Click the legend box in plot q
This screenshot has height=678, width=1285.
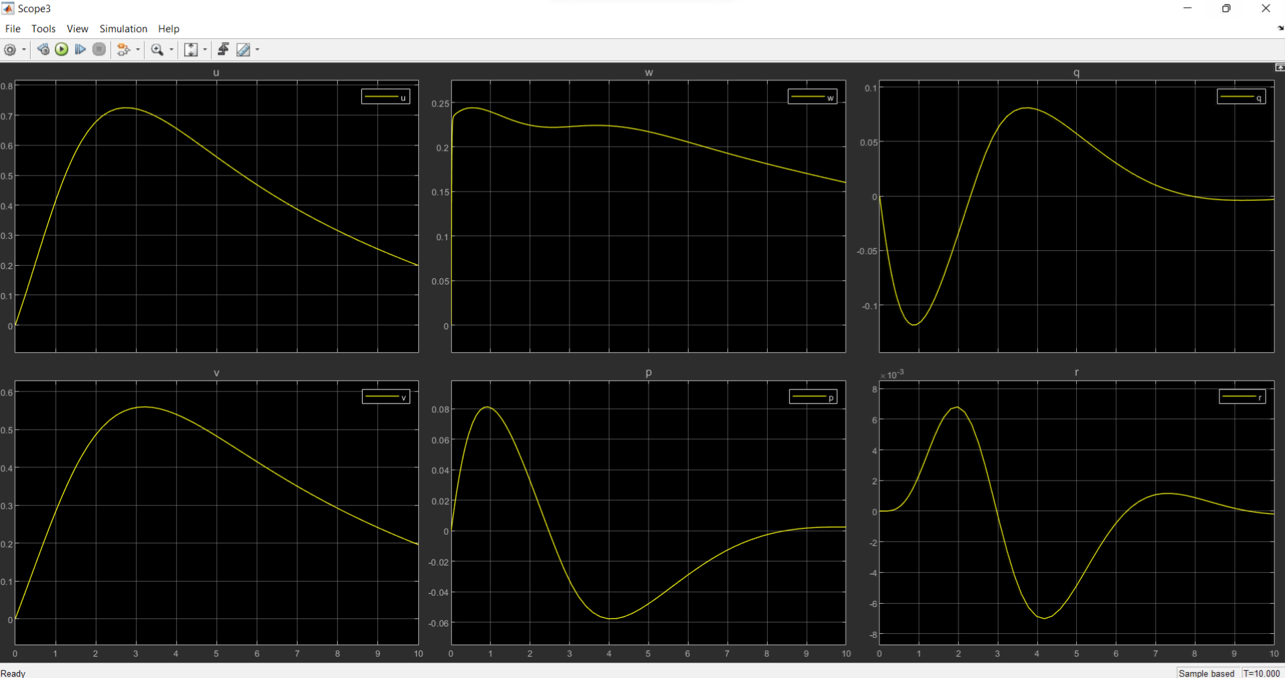coord(1241,97)
